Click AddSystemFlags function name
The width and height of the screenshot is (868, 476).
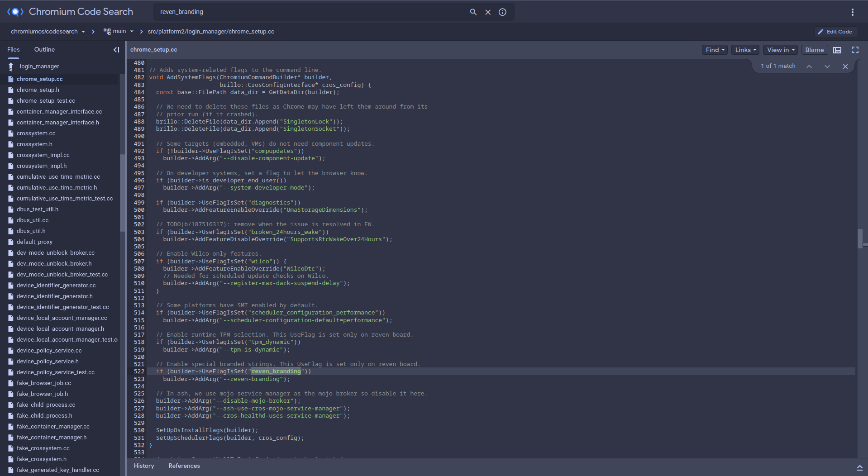(191, 77)
